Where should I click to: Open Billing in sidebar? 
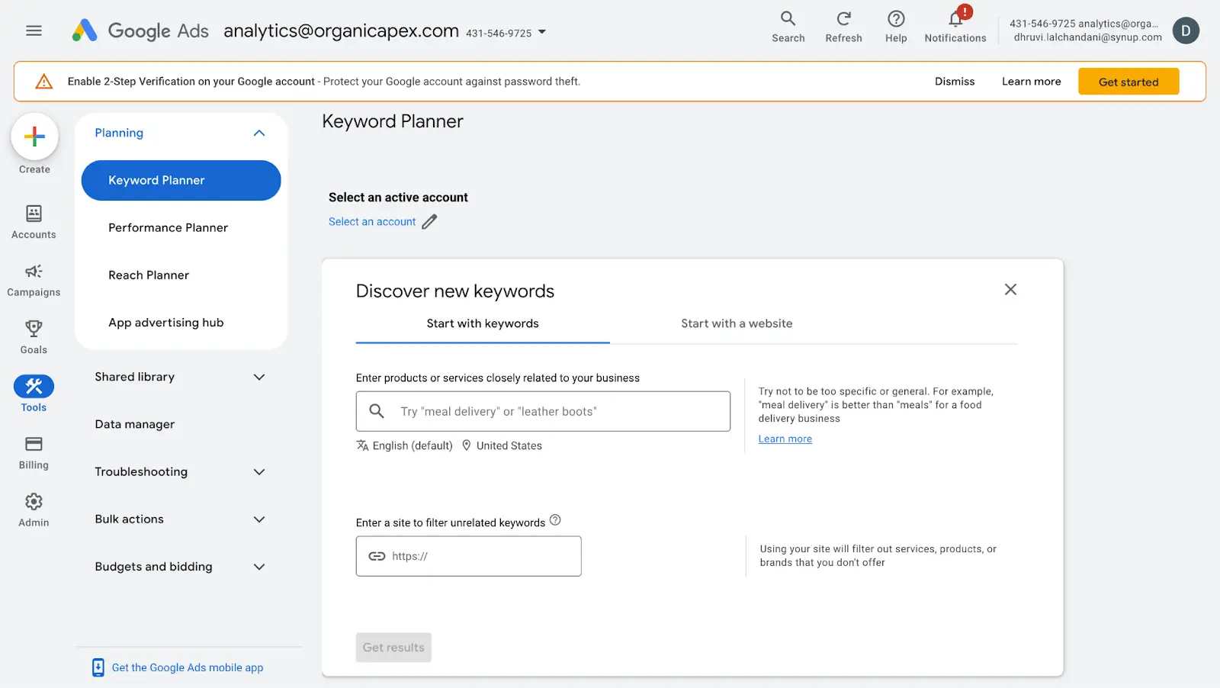[x=34, y=452]
